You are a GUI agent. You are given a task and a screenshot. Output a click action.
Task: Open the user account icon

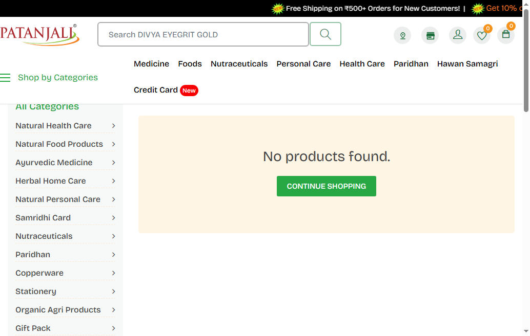point(458,35)
